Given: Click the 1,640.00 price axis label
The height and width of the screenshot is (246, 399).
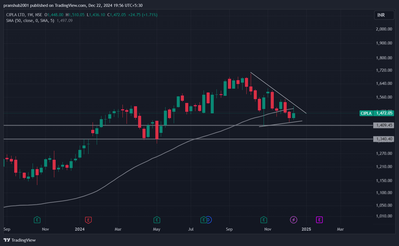Looking at the screenshot, I should tap(384, 83).
